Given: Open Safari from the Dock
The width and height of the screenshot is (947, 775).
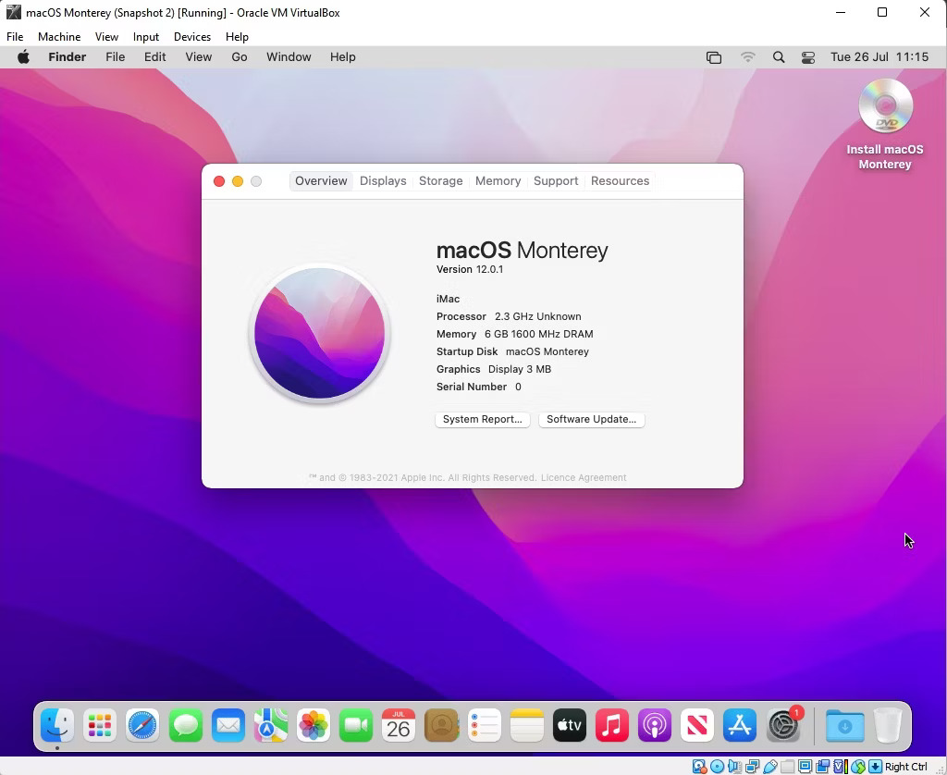Looking at the screenshot, I should pyautogui.click(x=141, y=726).
